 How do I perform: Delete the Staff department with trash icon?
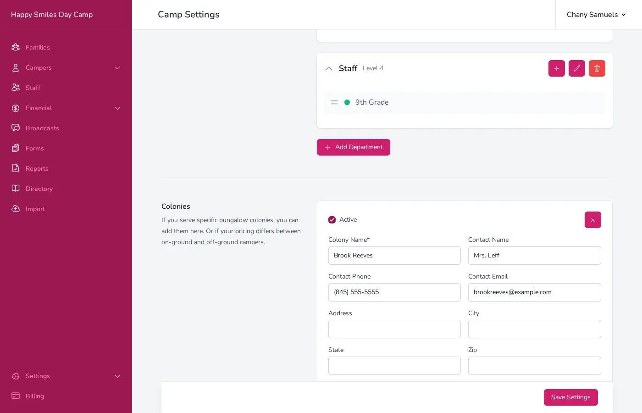597,68
